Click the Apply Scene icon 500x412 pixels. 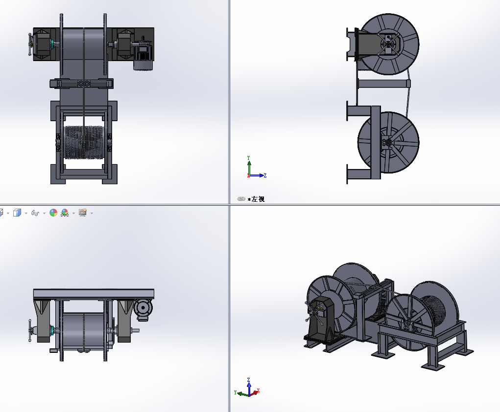65,213
